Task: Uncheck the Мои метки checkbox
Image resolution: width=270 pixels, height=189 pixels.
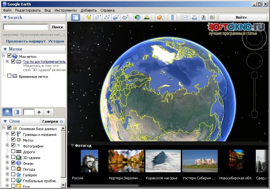Action: point(9,56)
